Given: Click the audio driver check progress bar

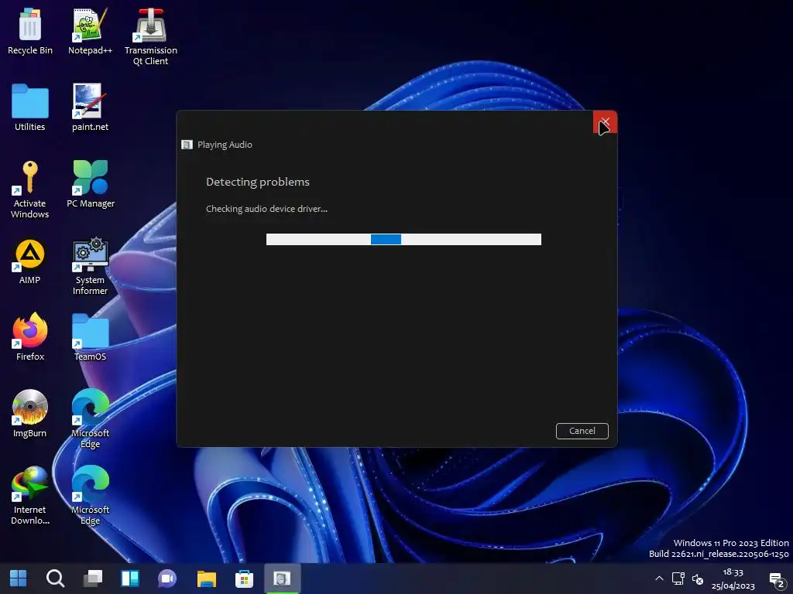Looking at the screenshot, I should pos(403,240).
